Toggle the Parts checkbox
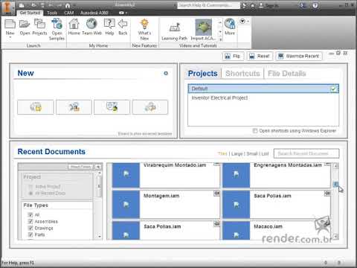The height and width of the screenshot is (268, 357). 30,234
